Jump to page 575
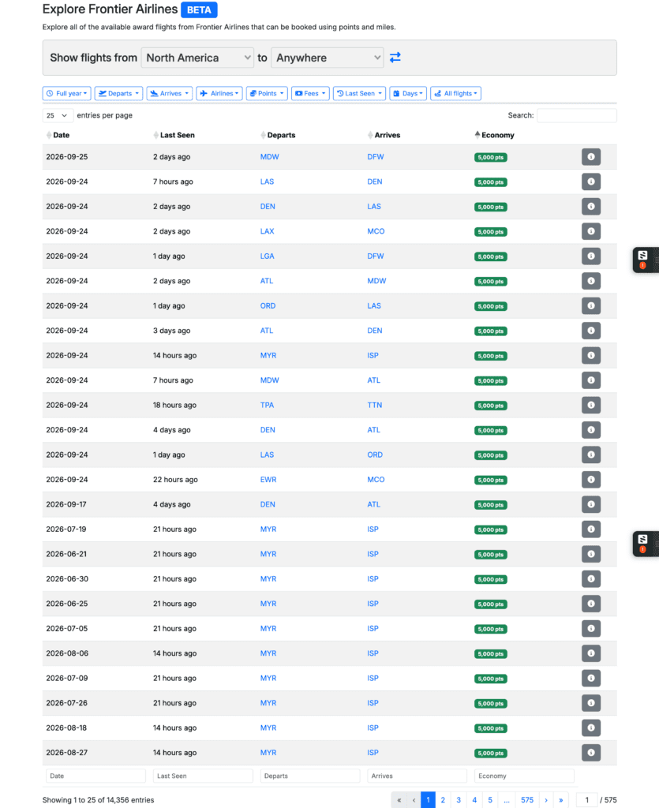 pyautogui.click(x=527, y=800)
